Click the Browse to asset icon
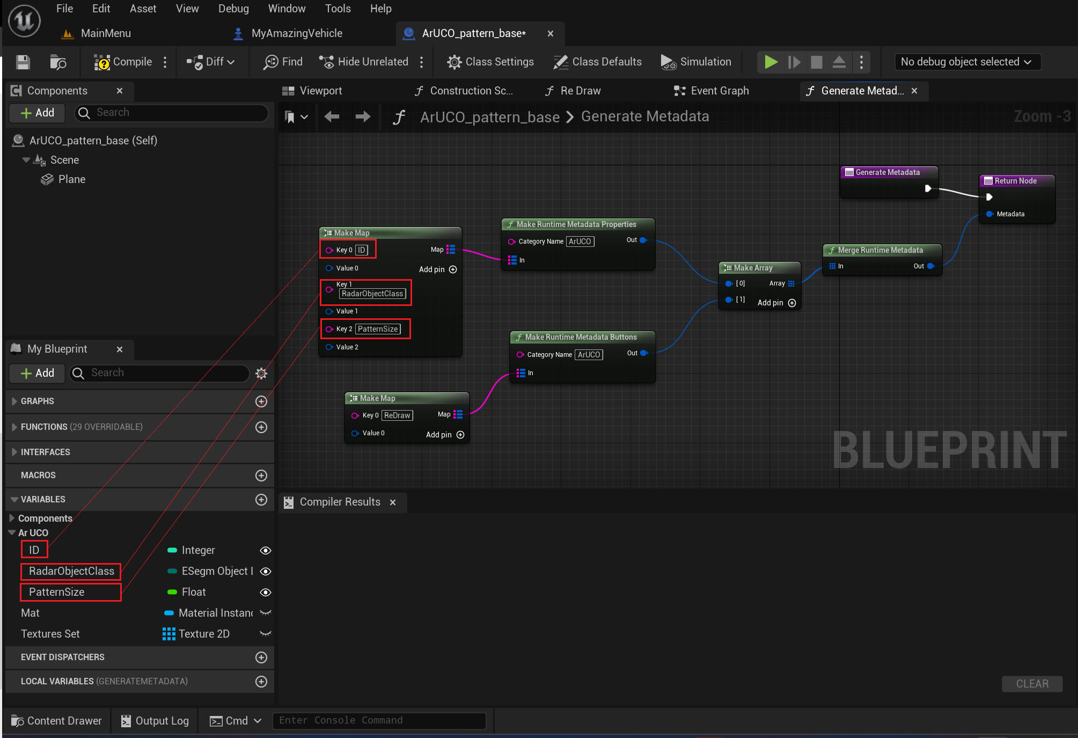 (58, 62)
